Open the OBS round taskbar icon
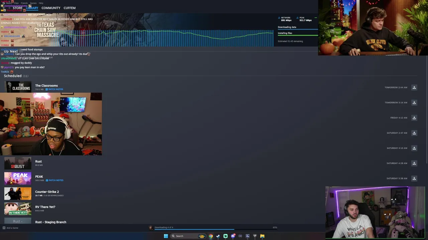 [240, 236]
